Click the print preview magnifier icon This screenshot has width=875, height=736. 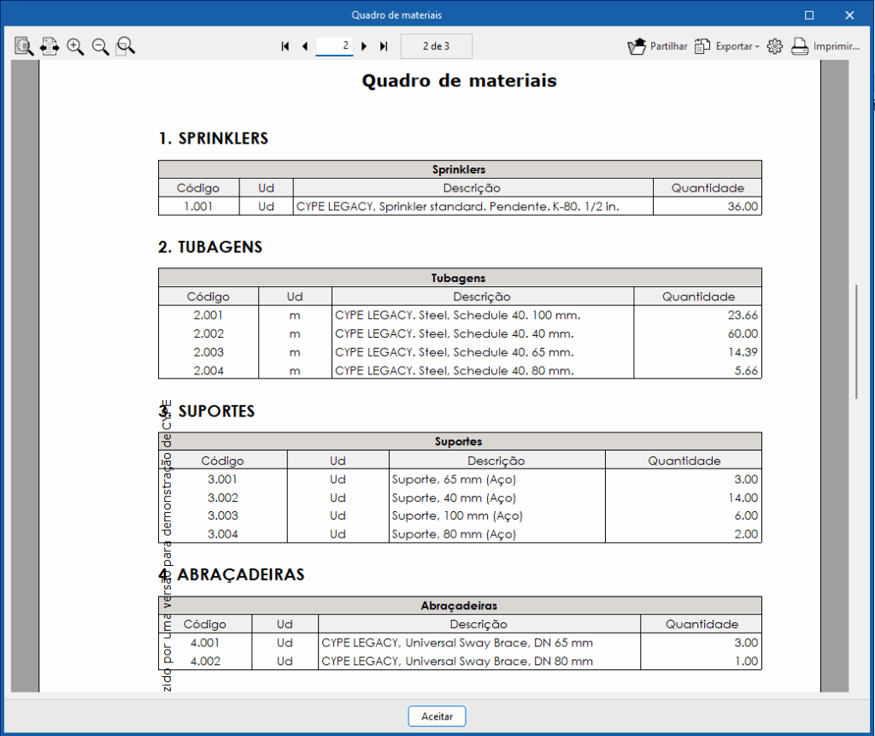coord(23,46)
